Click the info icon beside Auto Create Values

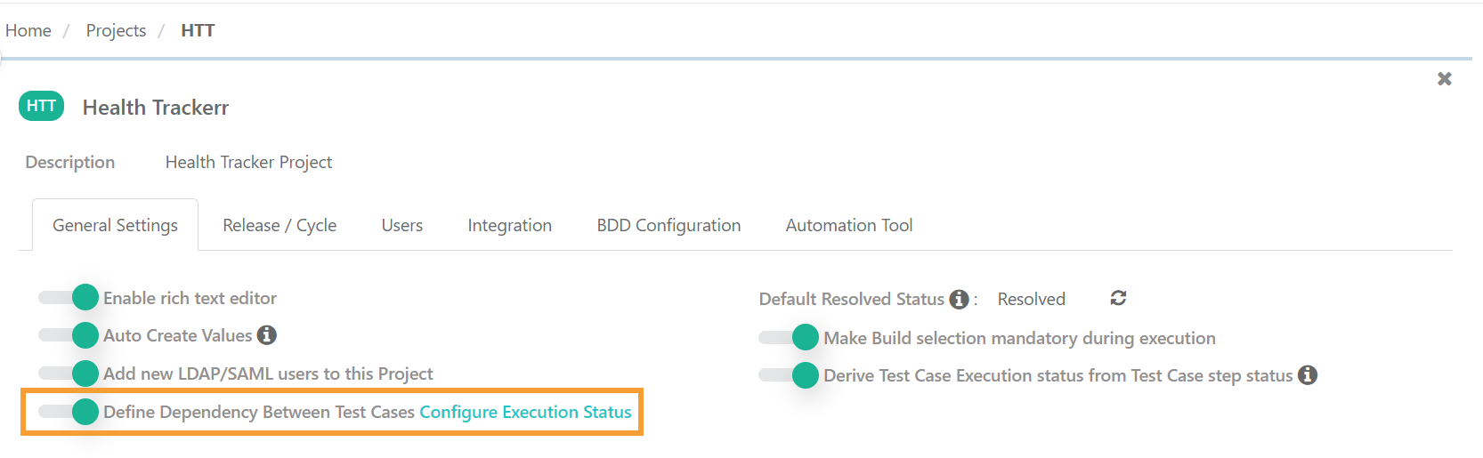click(267, 335)
